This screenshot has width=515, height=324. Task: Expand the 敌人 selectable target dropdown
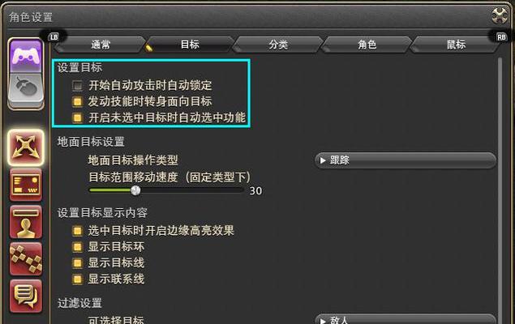coord(406,319)
